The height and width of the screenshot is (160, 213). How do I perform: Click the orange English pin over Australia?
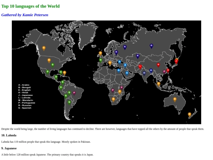[x=175, y=100]
